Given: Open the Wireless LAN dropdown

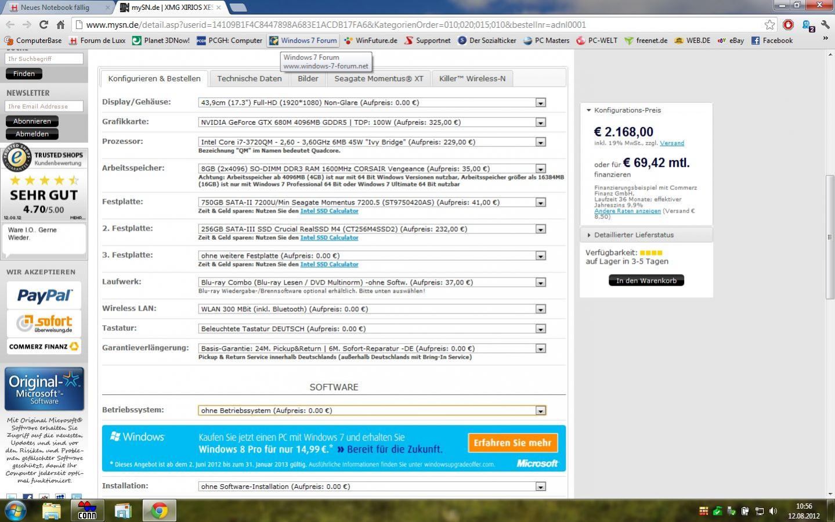Looking at the screenshot, I should 372,309.
